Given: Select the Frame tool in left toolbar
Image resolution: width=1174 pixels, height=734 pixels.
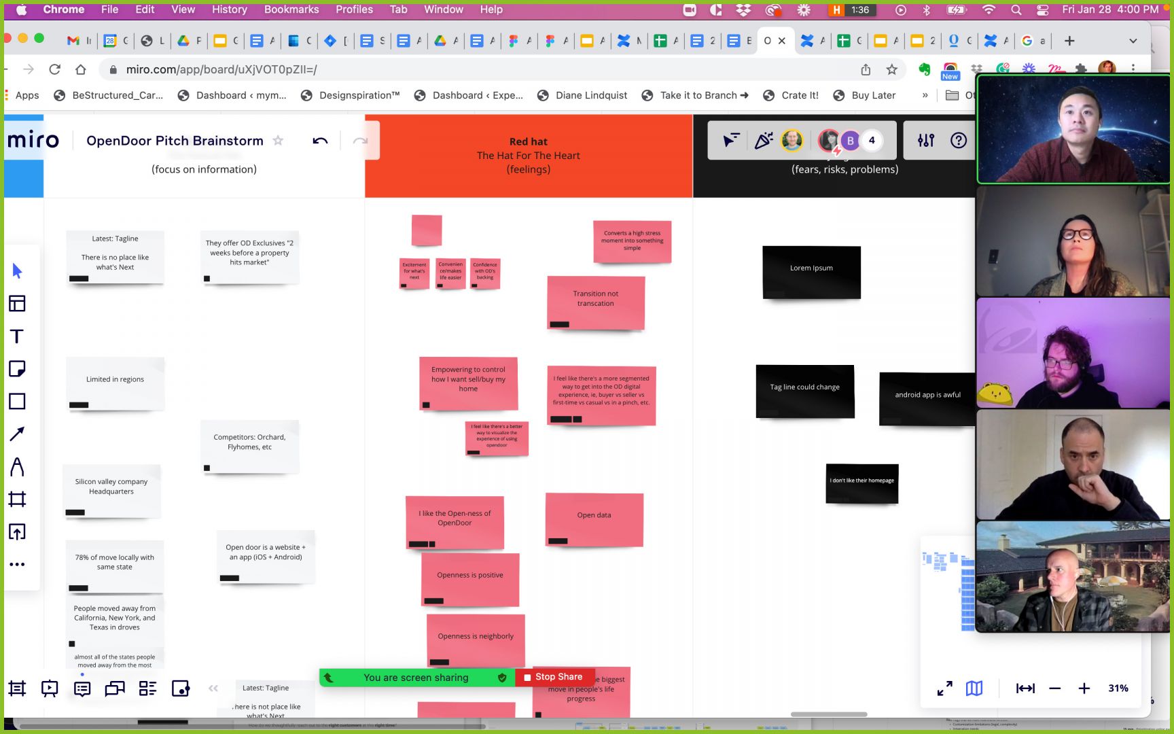Looking at the screenshot, I should click(18, 500).
